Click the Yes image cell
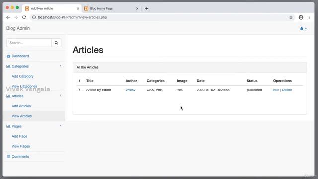The image size is (318, 179). (180, 90)
